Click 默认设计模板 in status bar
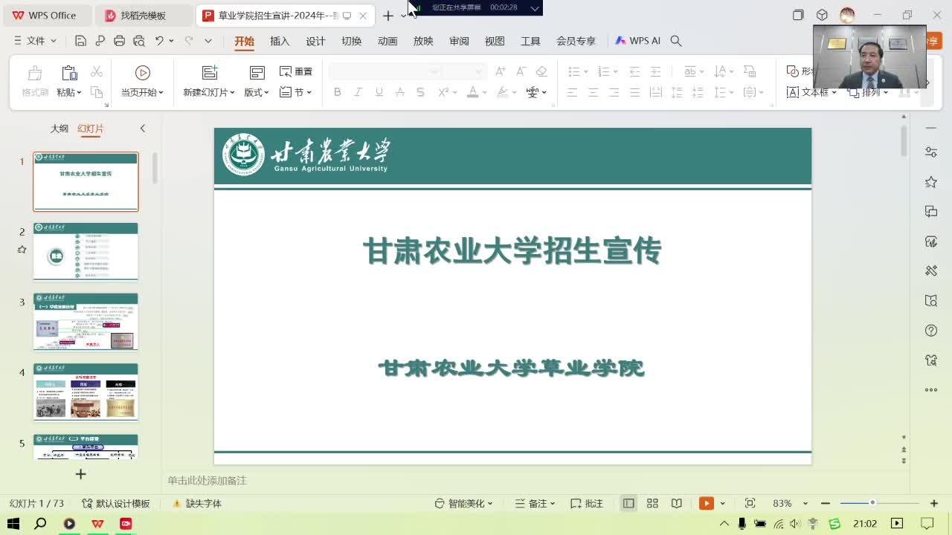This screenshot has width=952, height=535. (116, 503)
